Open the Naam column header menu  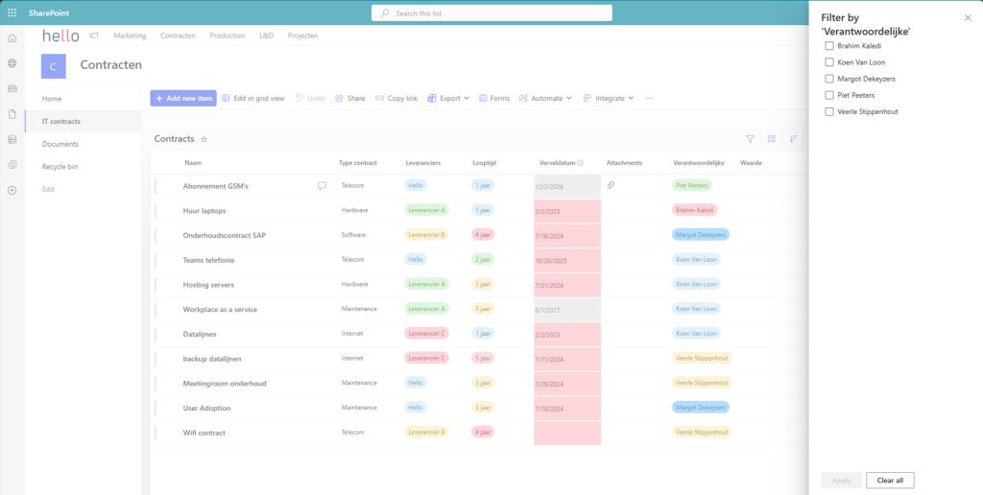tap(193, 163)
